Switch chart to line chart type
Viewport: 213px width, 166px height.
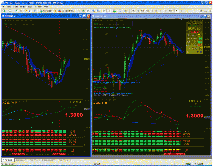click(x=88, y=11)
